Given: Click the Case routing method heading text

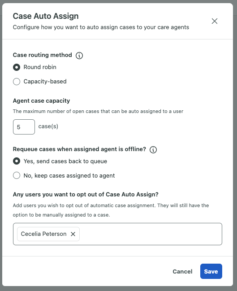Looking at the screenshot, I should tap(42, 55).
